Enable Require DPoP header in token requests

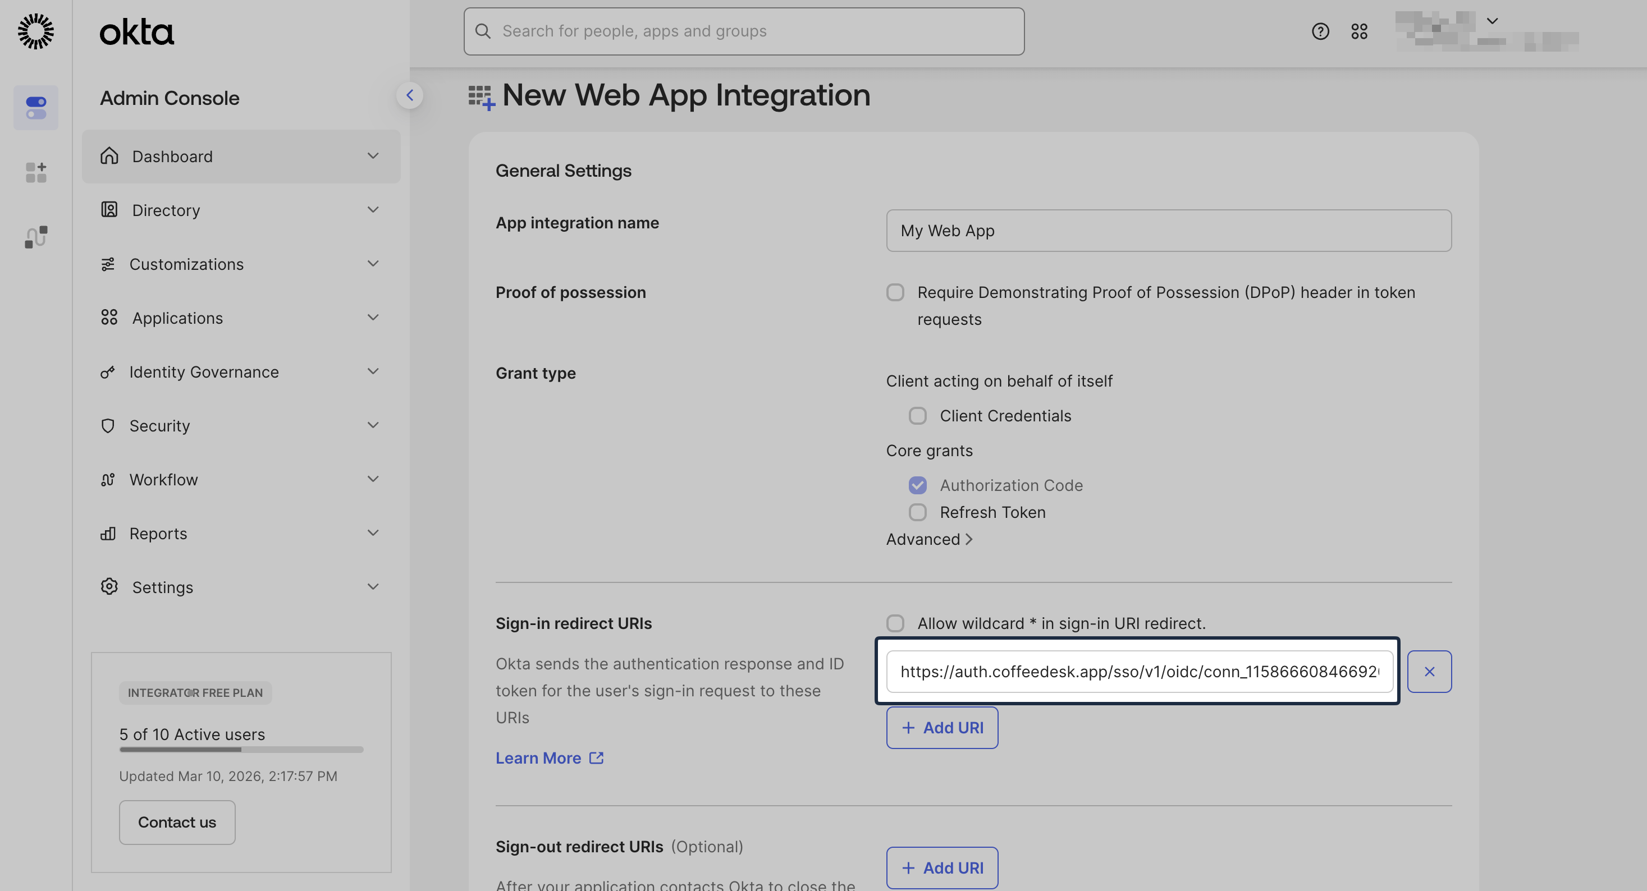pos(895,292)
